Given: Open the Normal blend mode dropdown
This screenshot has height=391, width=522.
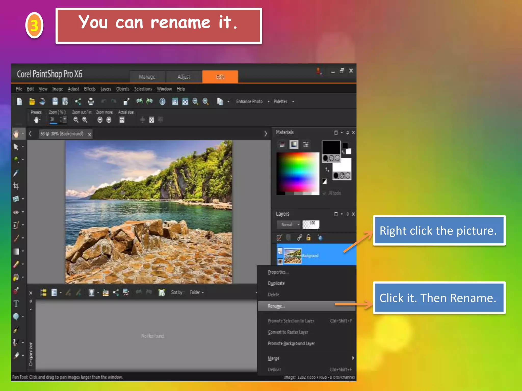Looking at the screenshot, I should coord(289,225).
